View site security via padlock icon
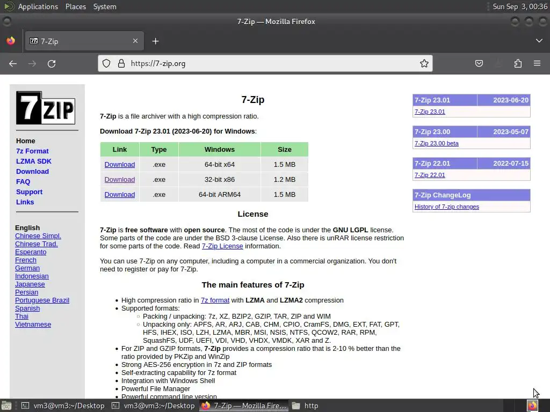The height and width of the screenshot is (412, 550). tap(121, 63)
